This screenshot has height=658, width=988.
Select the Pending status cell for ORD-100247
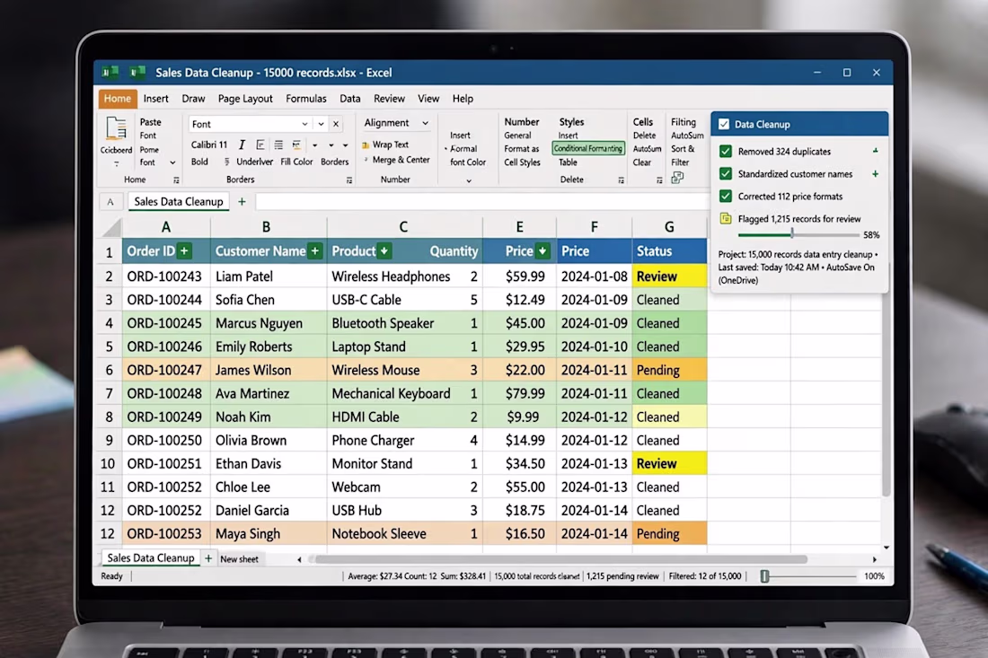669,370
